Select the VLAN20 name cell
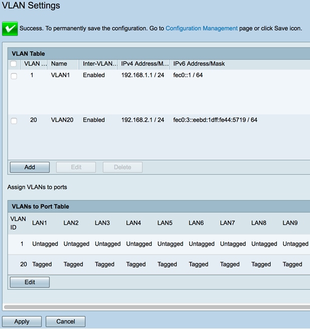The height and width of the screenshot is (329, 310). click(x=62, y=120)
